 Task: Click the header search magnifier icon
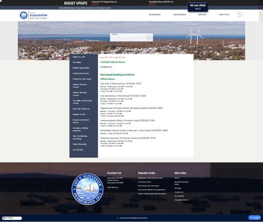(239, 14)
